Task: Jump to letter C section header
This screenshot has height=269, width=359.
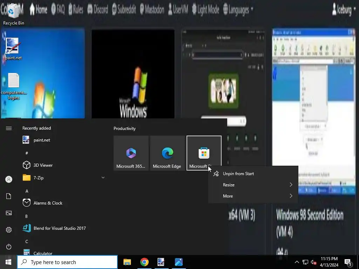Action: (27, 242)
